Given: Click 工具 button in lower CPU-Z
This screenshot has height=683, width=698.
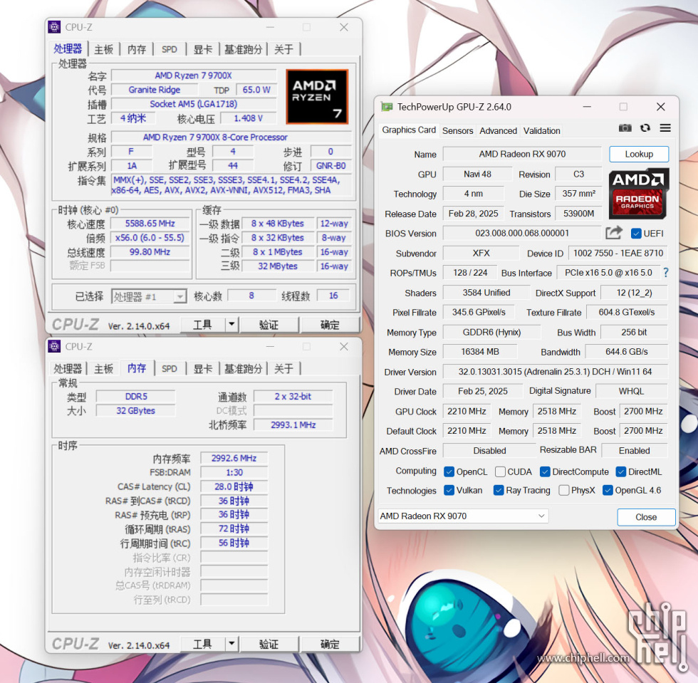Looking at the screenshot, I should (x=202, y=645).
